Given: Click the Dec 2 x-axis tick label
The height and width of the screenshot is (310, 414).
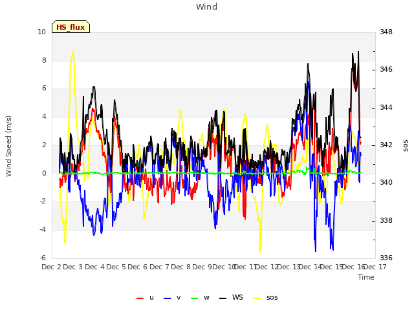Looking at the screenshot, I should coord(51,267).
